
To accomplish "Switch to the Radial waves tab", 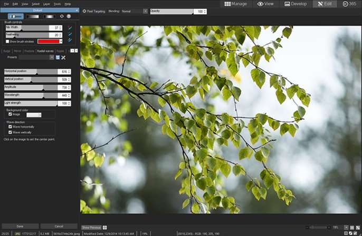I will click(45, 51).
